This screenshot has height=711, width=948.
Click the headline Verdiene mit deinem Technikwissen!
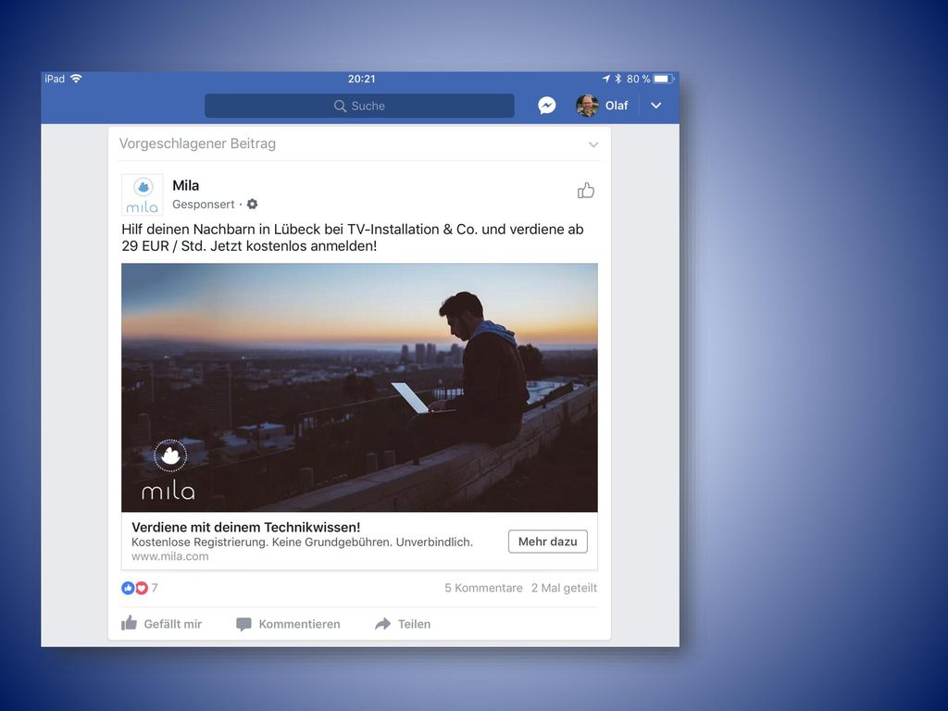245,527
